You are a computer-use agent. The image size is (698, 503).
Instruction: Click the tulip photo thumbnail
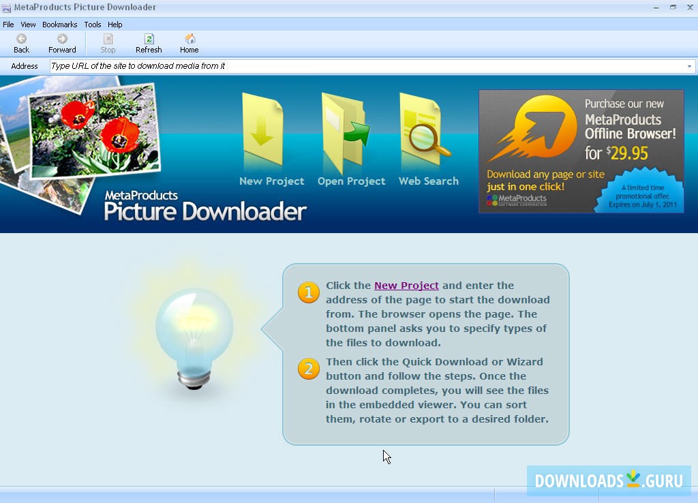[93, 130]
